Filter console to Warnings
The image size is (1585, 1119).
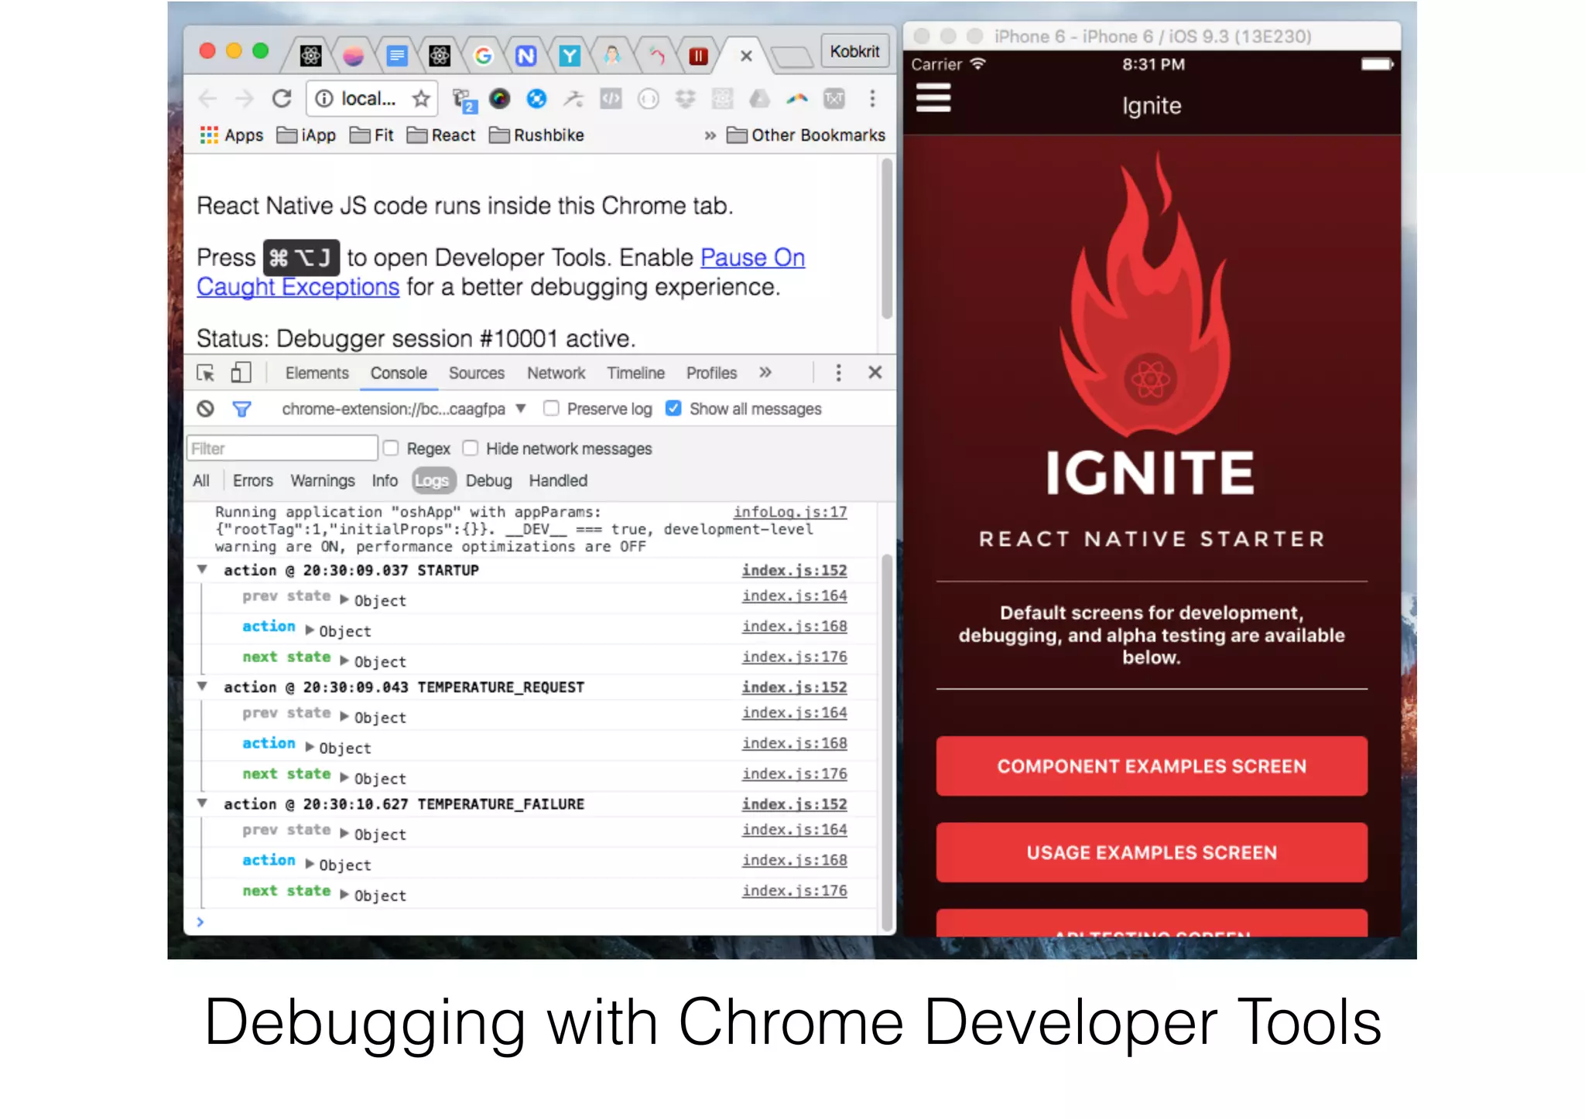323,481
